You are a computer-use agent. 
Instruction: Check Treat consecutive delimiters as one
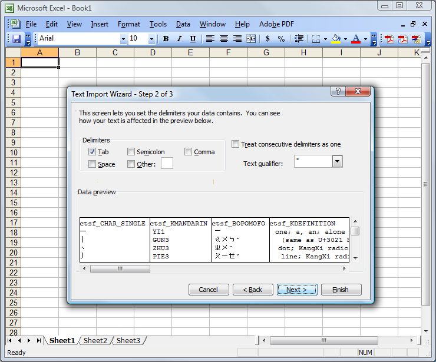point(235,144)
